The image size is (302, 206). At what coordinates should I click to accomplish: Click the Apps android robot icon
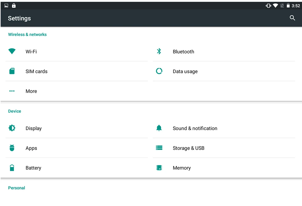[12, 148]
